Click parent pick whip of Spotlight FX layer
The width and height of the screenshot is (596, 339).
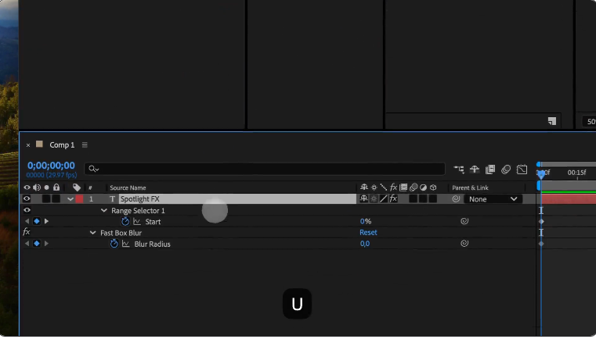tap(456, 199)
